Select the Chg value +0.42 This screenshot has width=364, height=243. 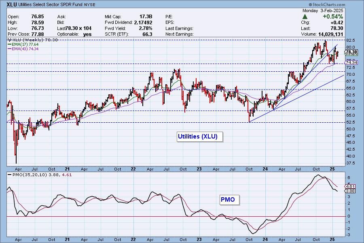tap(336, 22)
